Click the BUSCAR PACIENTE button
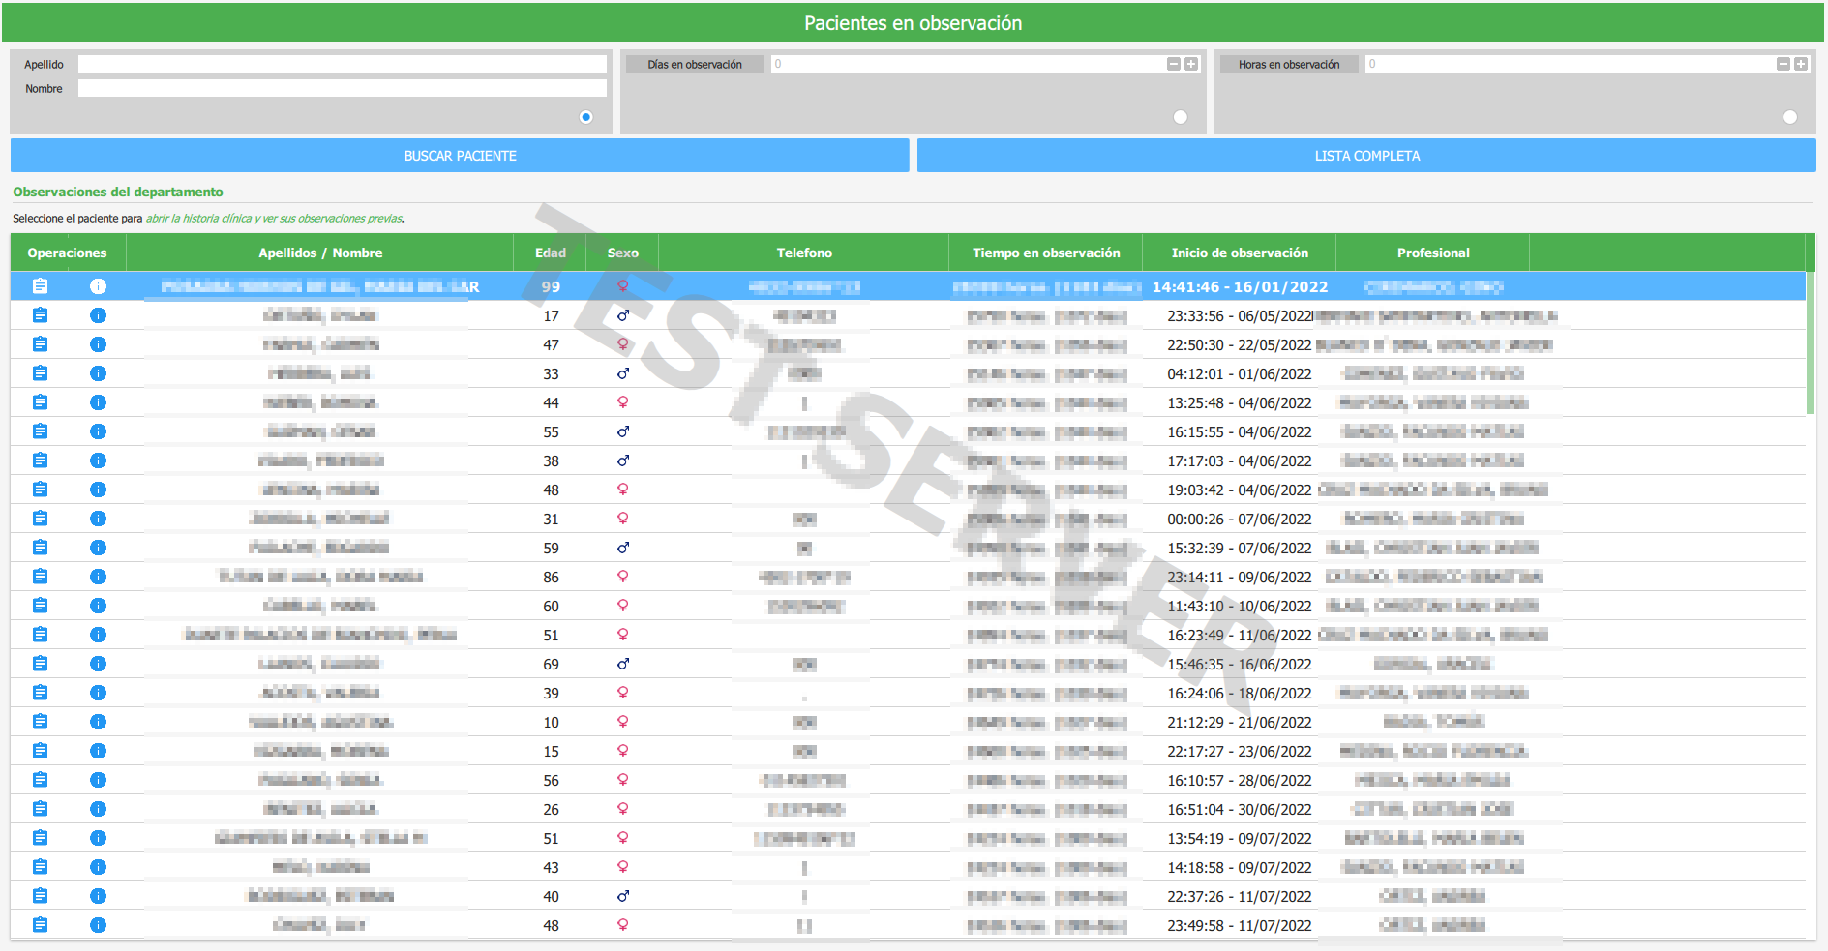 (x=460, y=156)
